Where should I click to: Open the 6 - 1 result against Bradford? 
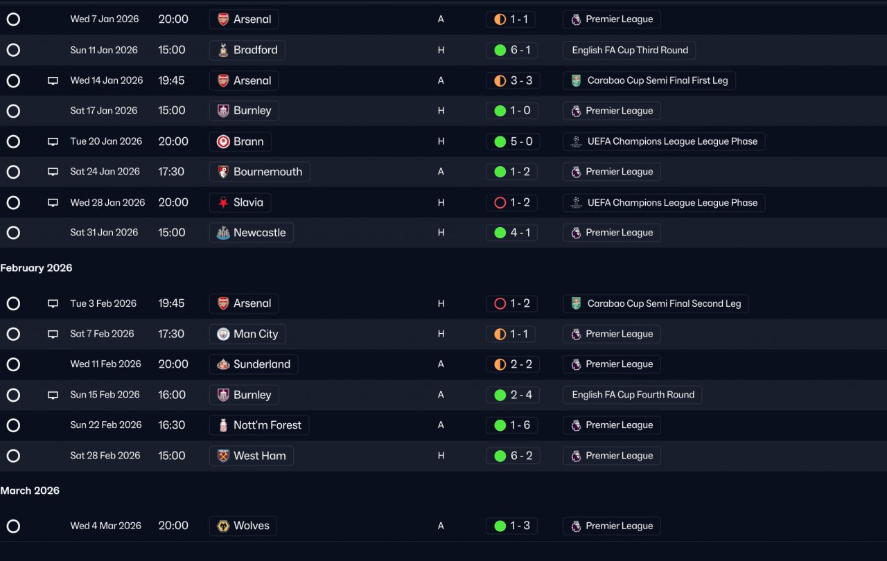512,50
